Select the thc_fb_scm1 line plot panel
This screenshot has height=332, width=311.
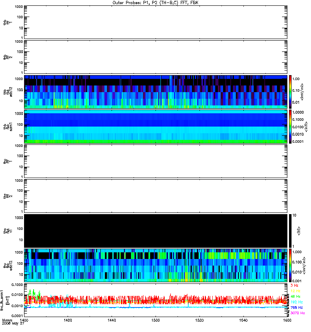155,300
